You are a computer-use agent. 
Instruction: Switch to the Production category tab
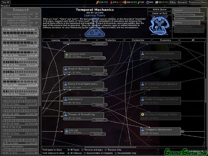111,40
